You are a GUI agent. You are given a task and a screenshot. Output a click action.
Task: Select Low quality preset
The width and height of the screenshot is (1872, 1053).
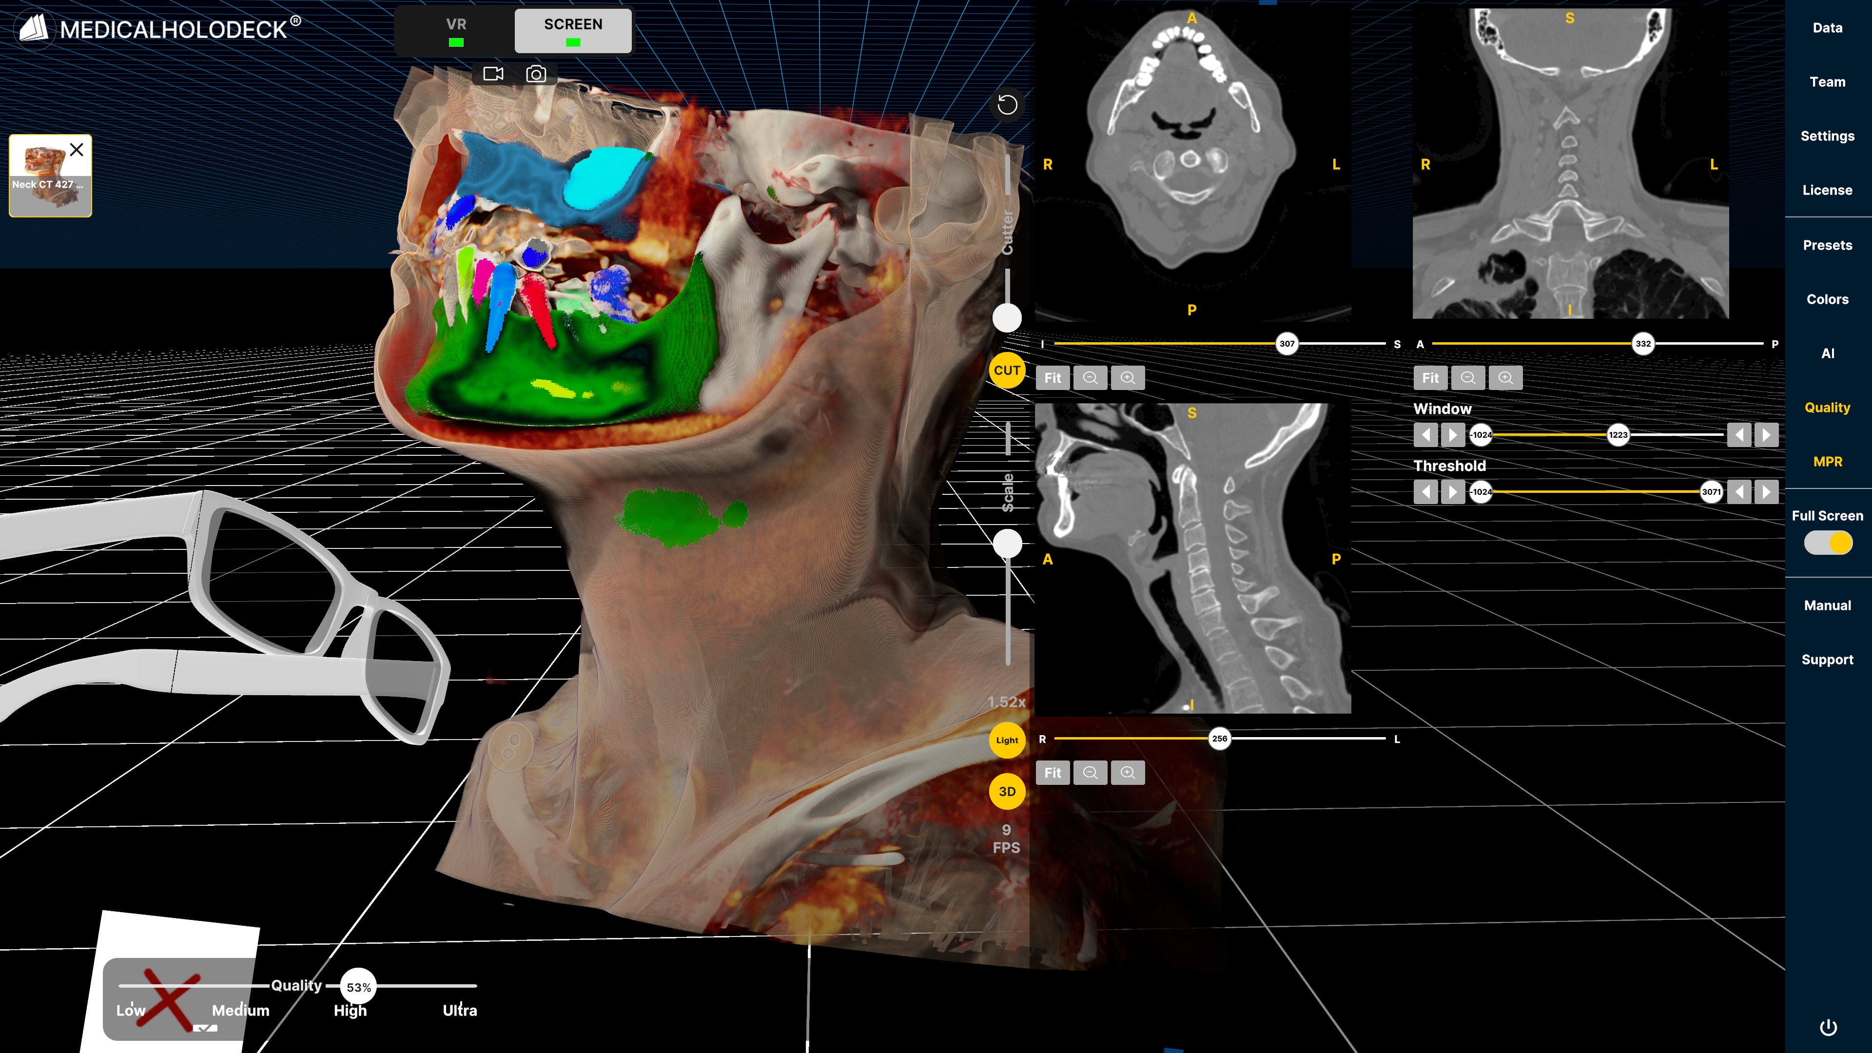[x=131, y=1010]
